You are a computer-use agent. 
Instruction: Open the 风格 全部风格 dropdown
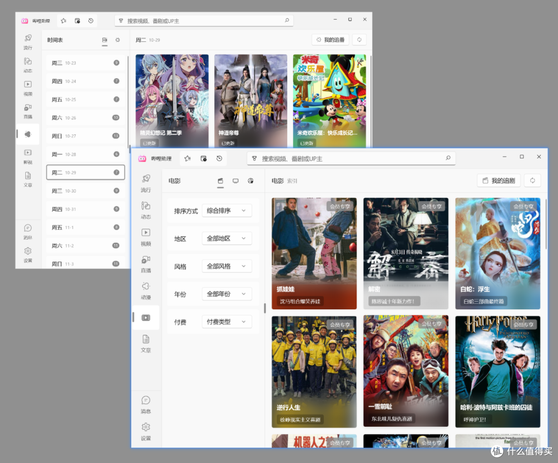pos(227,266)
